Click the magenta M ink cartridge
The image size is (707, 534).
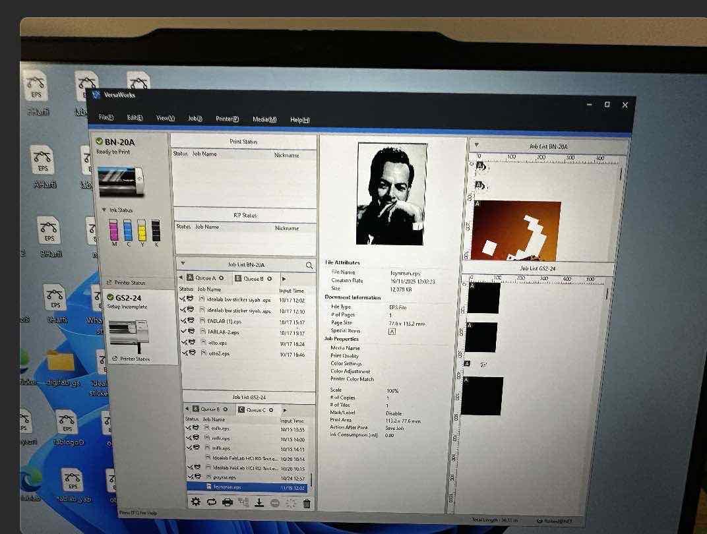click(113, 230)
